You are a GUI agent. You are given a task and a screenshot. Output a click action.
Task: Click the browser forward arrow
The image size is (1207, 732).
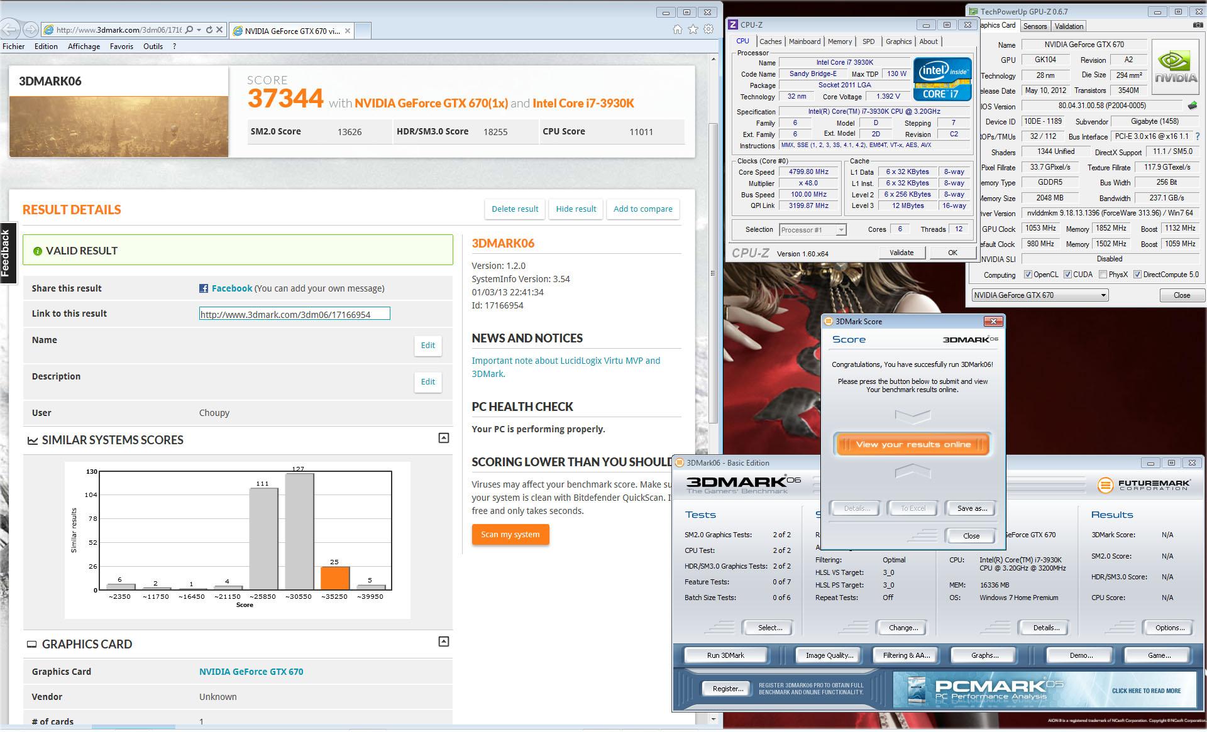30,30
